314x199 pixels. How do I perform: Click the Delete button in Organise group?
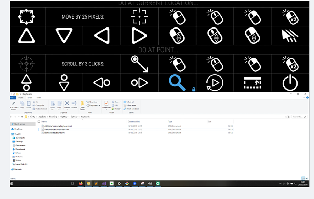coord(67,105)
